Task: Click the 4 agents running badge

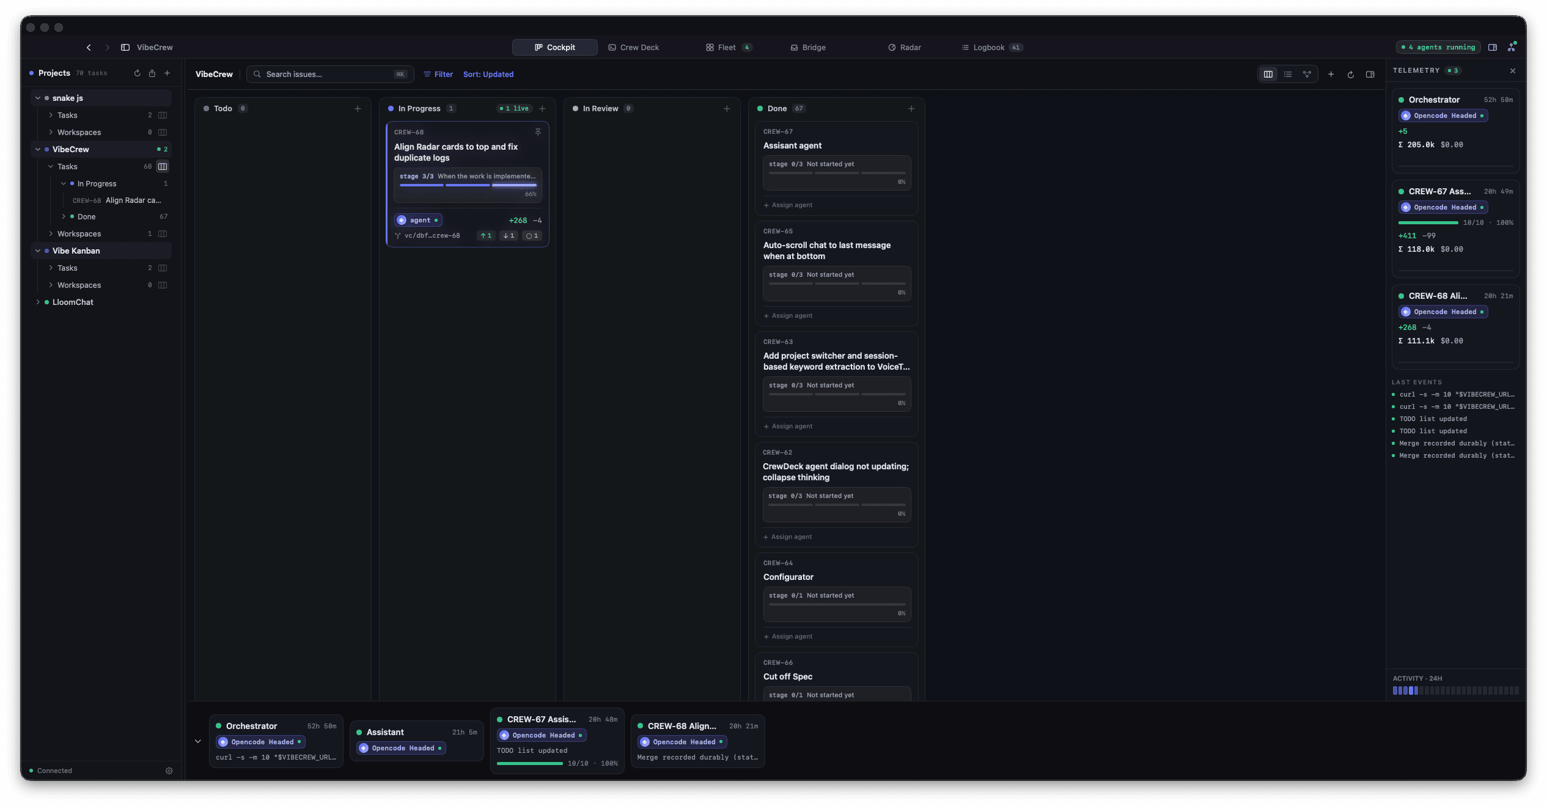Action: click(1438, 47)
